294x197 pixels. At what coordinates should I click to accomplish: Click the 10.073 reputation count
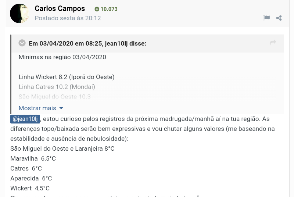point(109,9)
